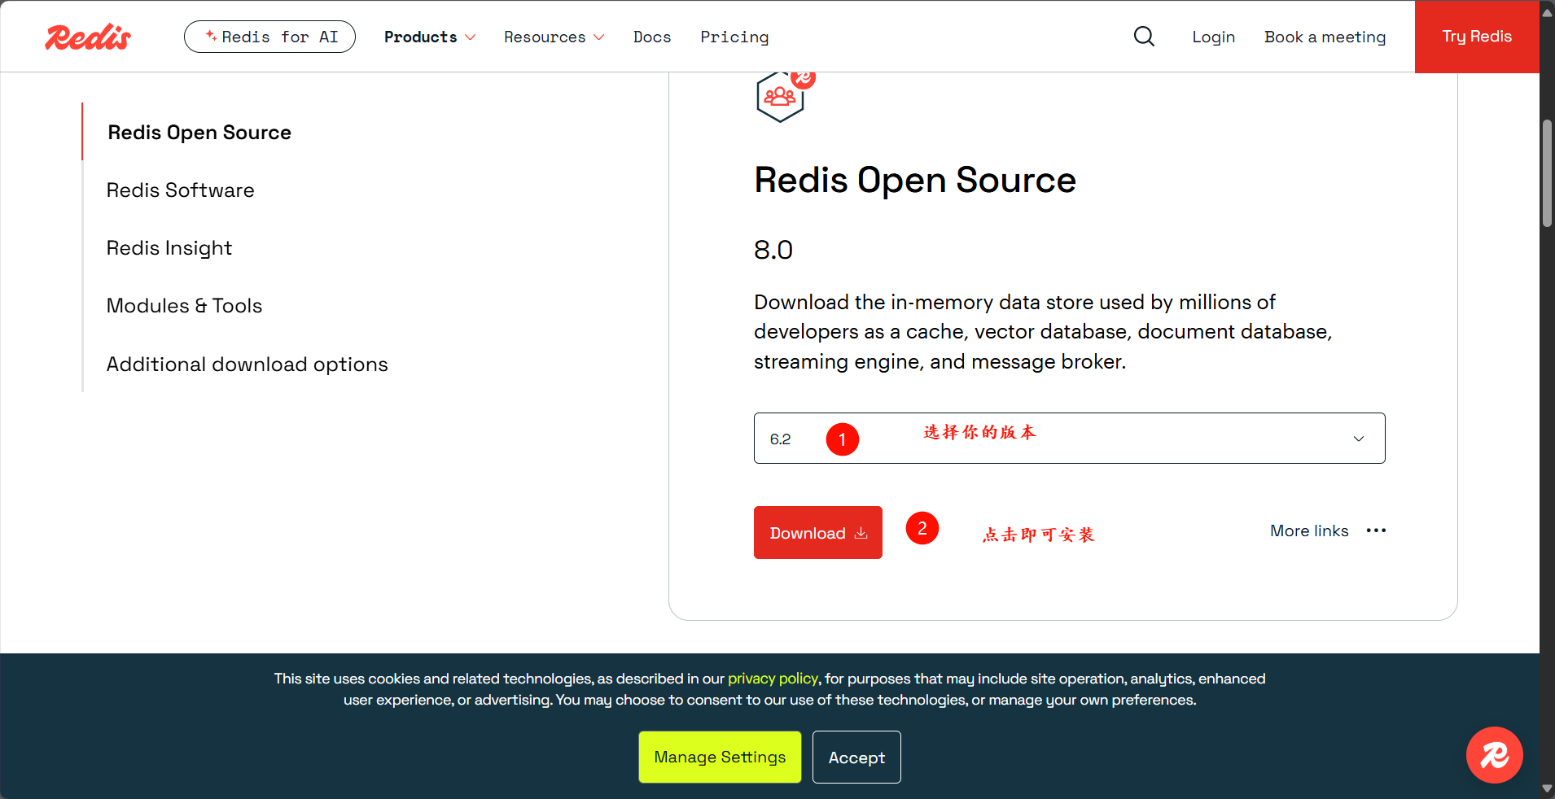Click the Redis logo in the navbar

(86, 37)
